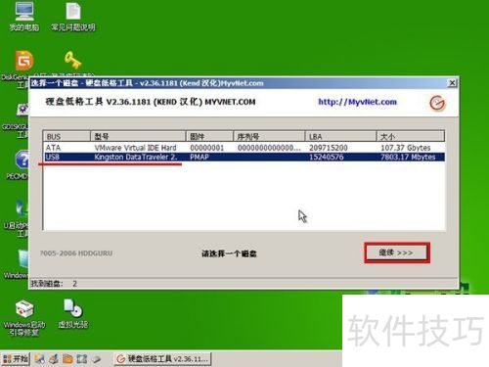Select the USB Kingston DataTraveler disk row

pos(244,157)
